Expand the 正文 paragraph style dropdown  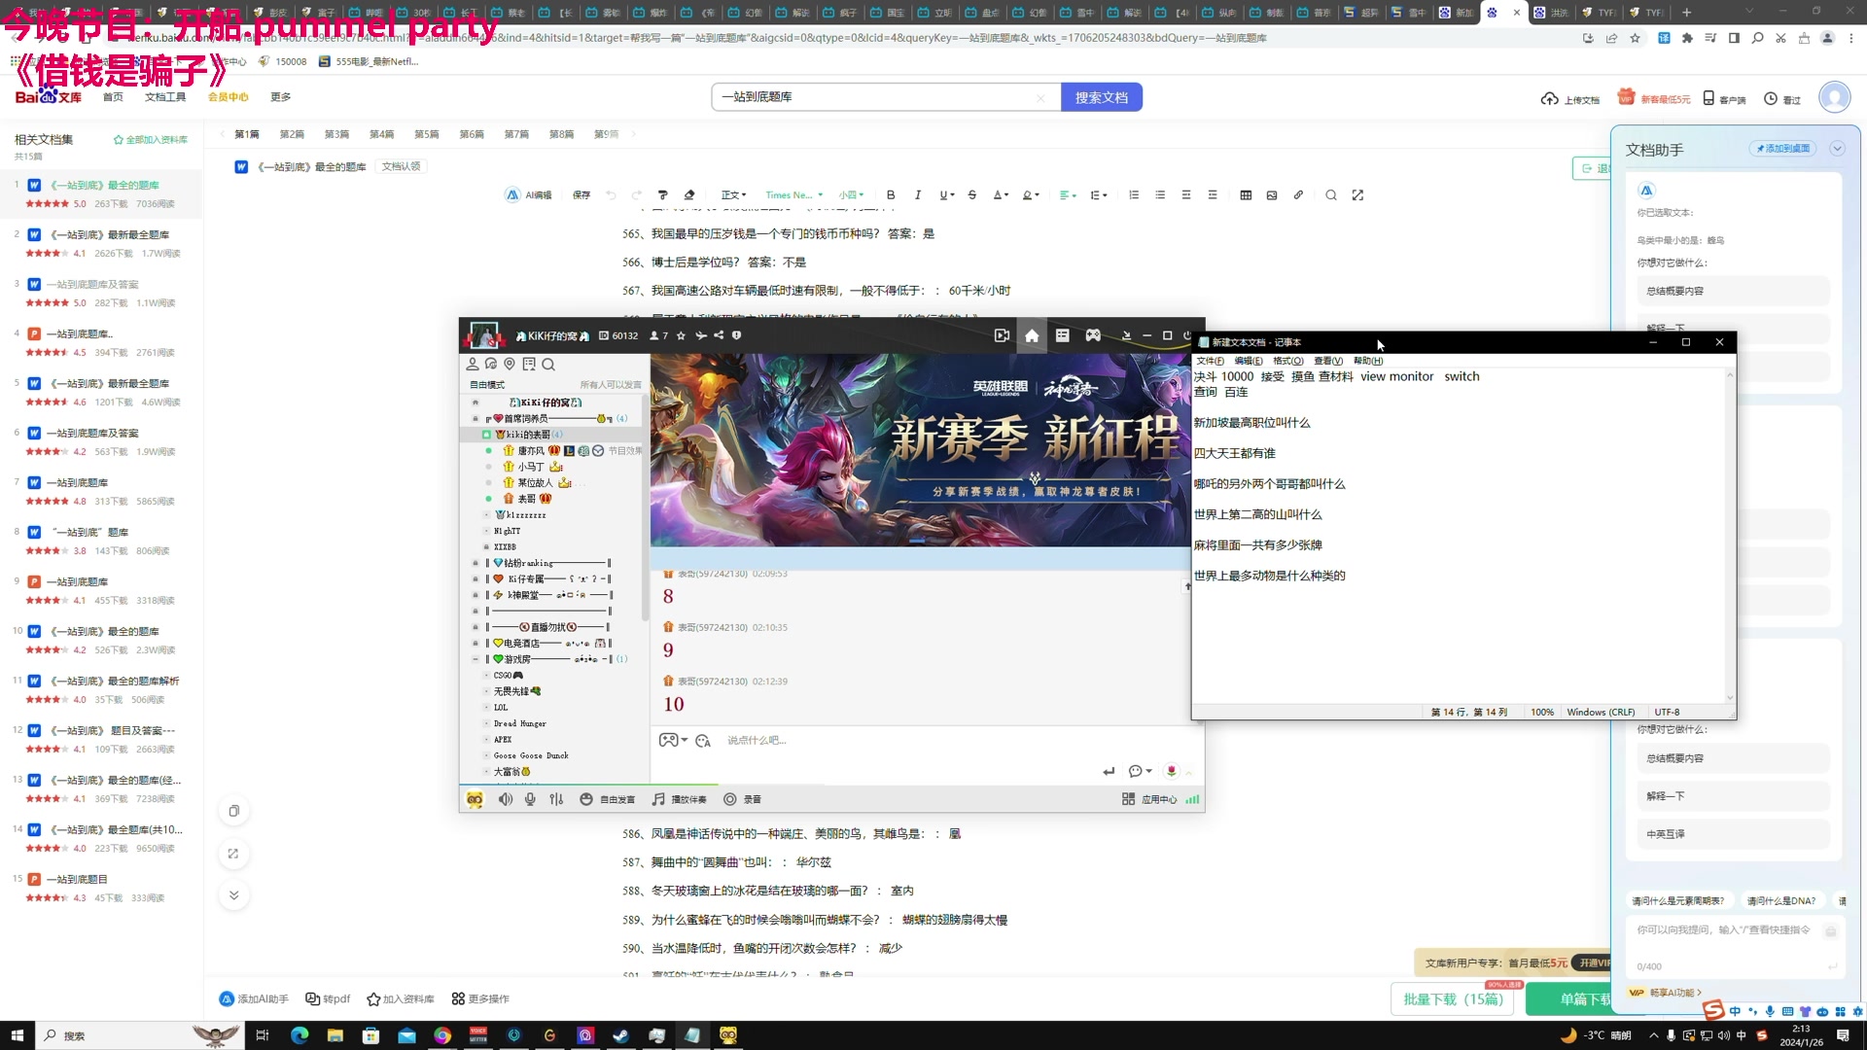[x=733, y=194]
